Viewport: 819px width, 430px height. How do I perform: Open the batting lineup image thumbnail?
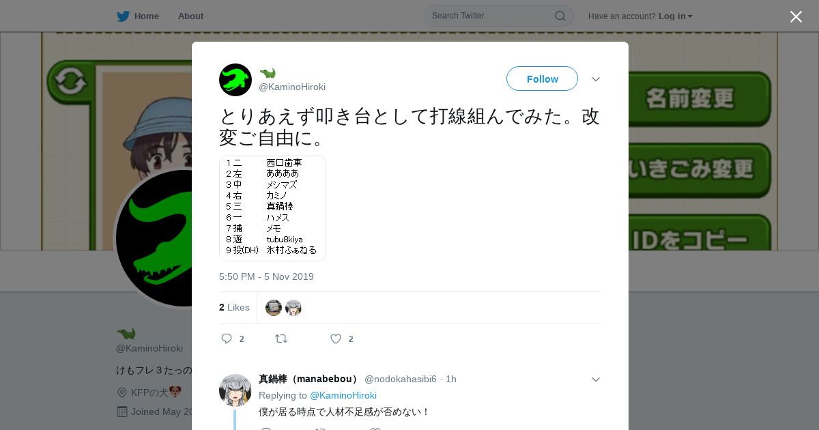point(272,208)
